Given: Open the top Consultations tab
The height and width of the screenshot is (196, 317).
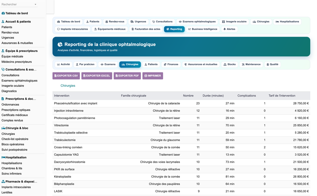Looking at the screenshot, I should click(x=162, y=22).
